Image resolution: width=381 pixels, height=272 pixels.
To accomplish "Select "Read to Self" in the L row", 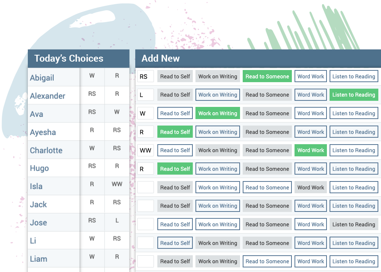I will (x=175, y=95).
